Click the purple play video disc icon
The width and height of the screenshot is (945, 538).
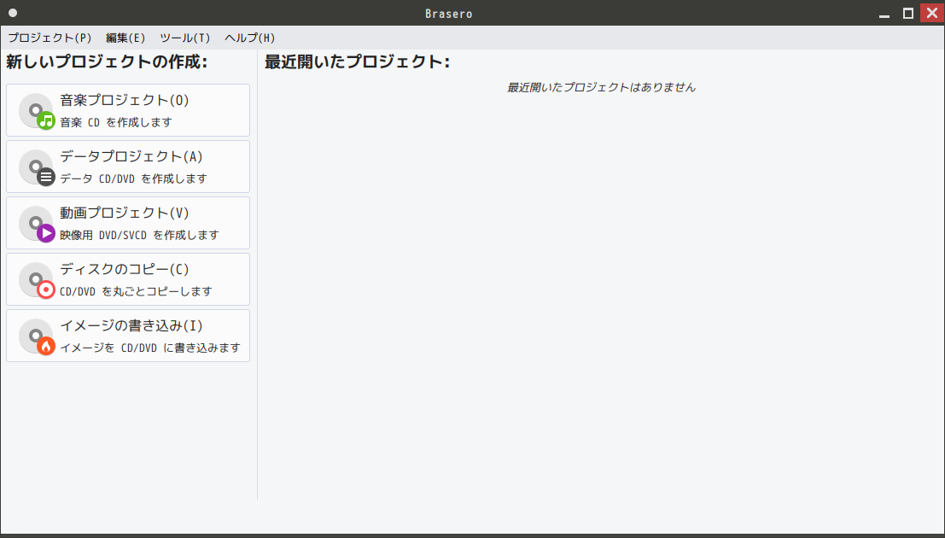click(37, 224)
